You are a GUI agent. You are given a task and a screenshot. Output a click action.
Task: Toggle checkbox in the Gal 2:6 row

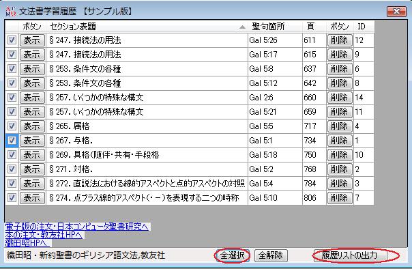pyautogui.click(x=12, y=98)
